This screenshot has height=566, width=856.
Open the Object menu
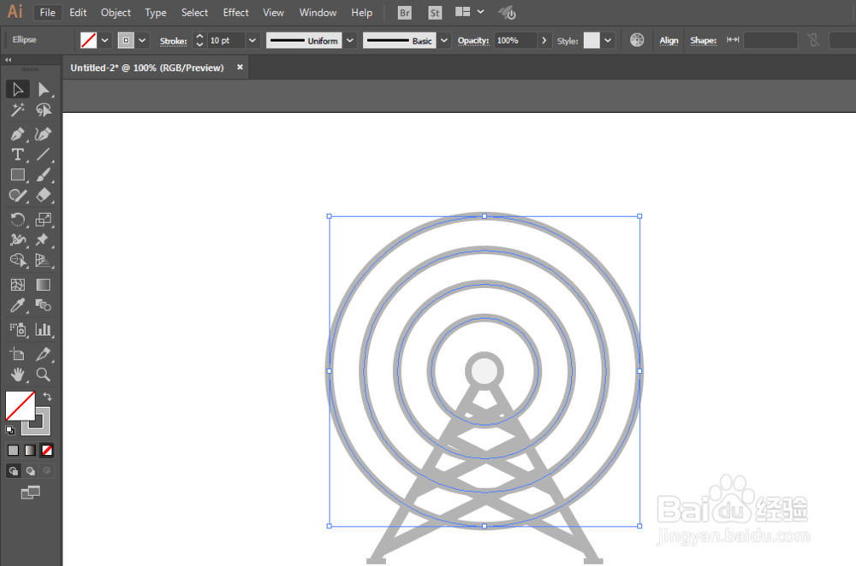(x=116, y=13)
